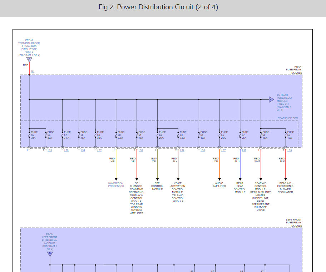Click the Navigation Processor component label
This screenshot has height=272, width=326.
point(116,185)
